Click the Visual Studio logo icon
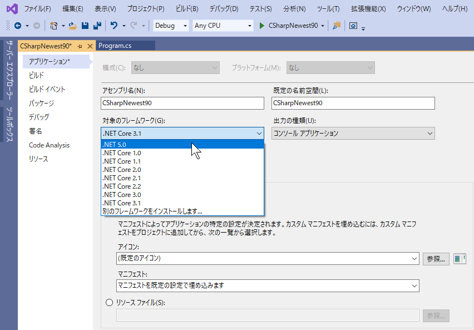The width and height of the screenshot is (474, 330). click(12, 9)
